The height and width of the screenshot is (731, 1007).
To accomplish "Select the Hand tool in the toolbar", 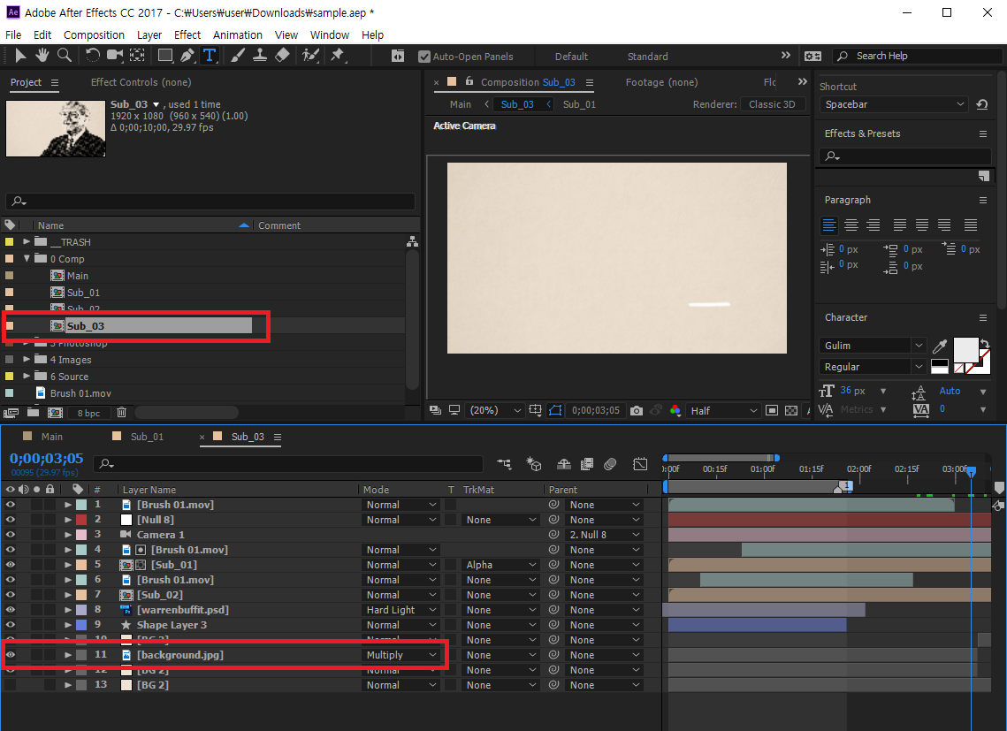I will 42,55.
